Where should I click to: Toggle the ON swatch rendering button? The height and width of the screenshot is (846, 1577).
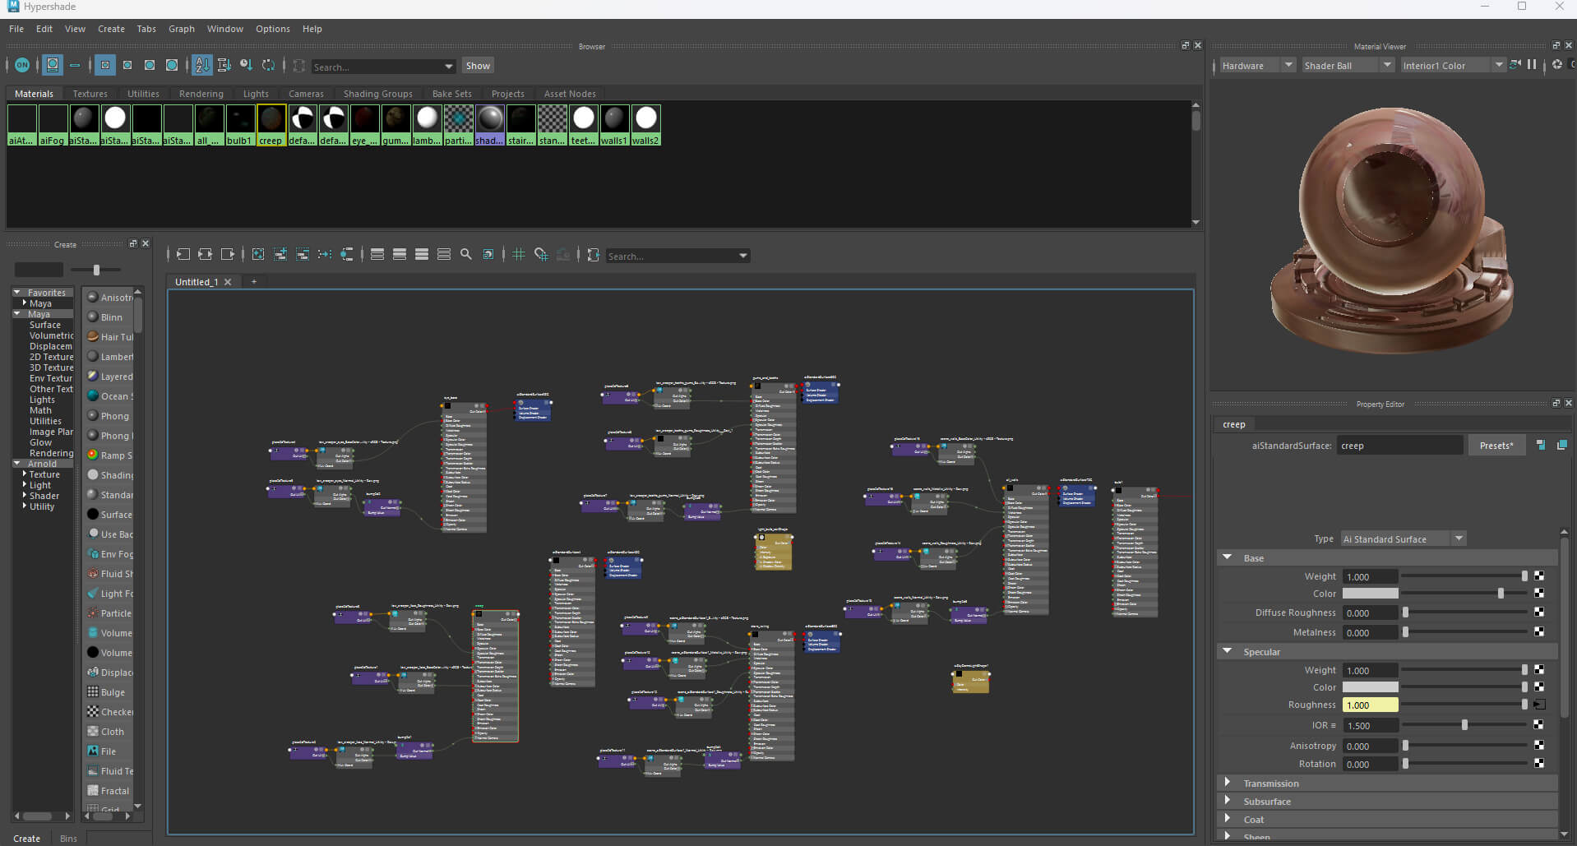coord(22,65)
